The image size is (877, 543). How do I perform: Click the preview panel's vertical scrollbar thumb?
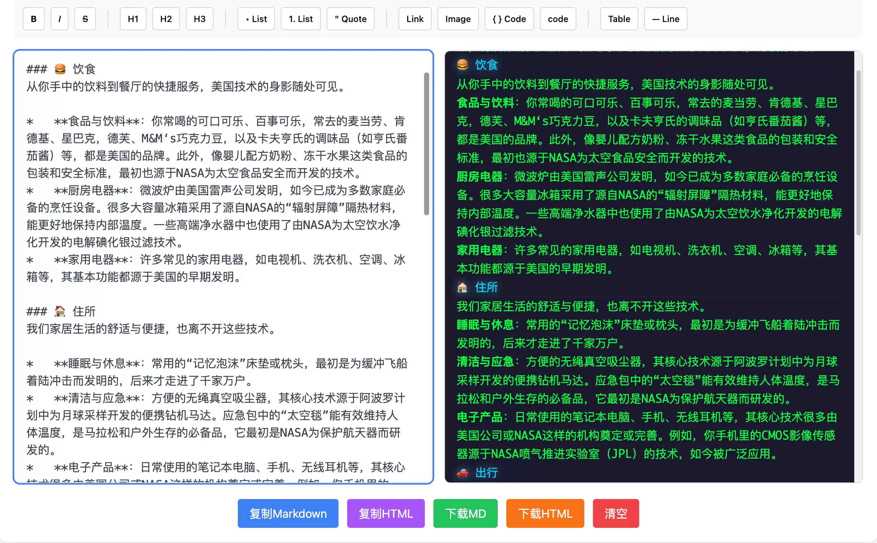859,153
